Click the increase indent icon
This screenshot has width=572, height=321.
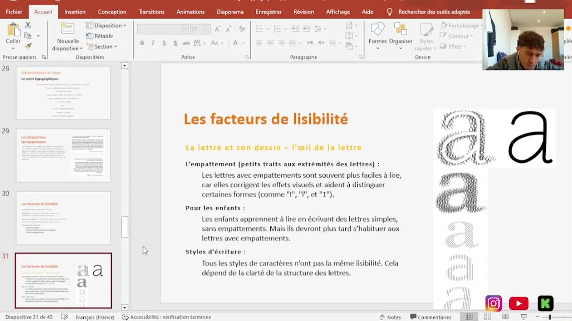coord(306,29)
